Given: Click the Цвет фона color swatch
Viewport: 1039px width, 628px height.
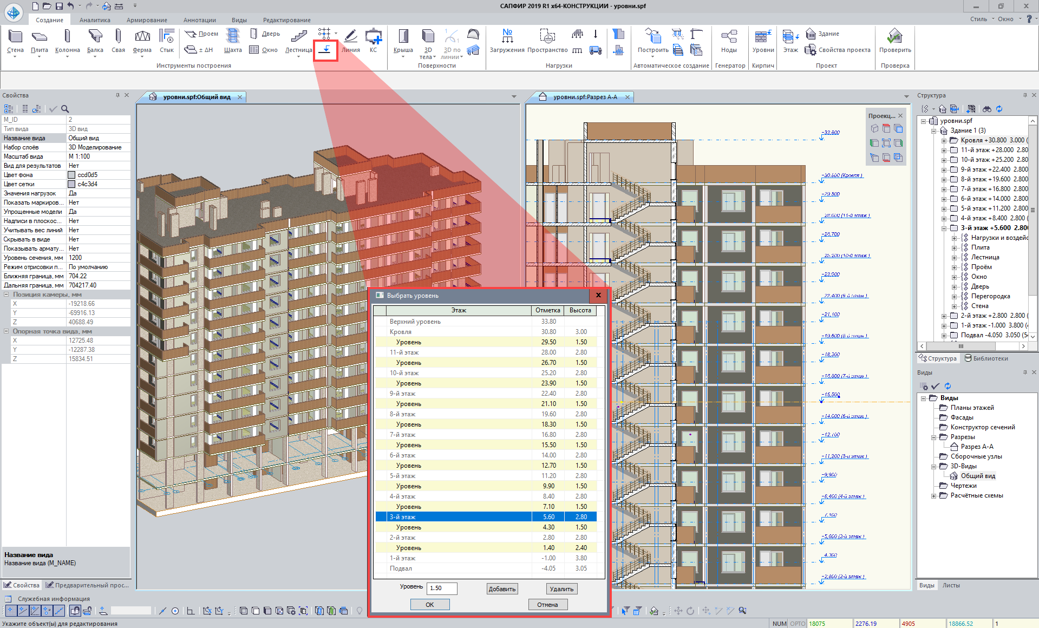Looking at the screenshot, I should pos(71,175).
